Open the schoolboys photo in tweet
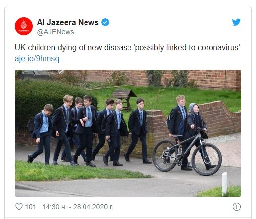 pos(128,133)
